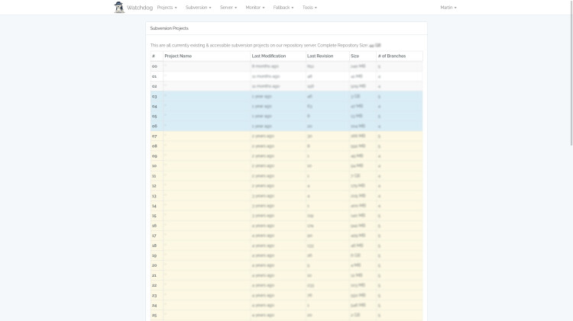The image size is (573, 321).
Task: Open the Fallback dropdown menu
Action: [x=283, y=8]
